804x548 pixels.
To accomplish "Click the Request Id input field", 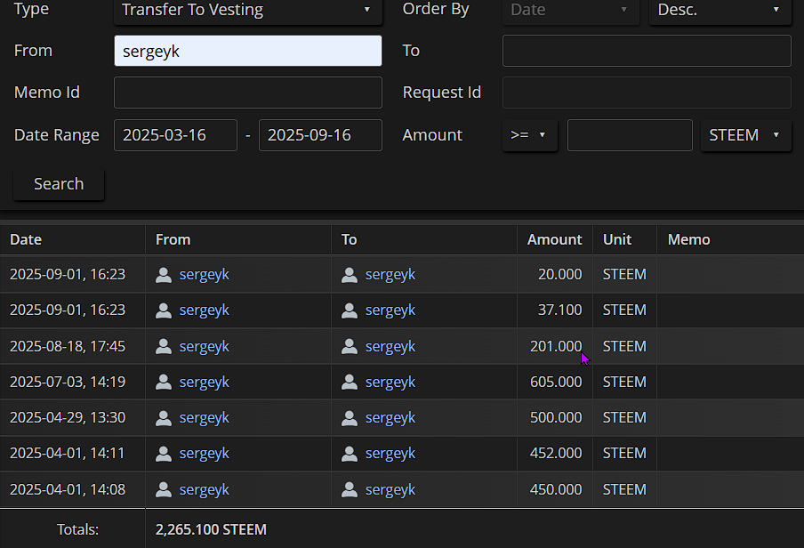I will click(647, 93).
